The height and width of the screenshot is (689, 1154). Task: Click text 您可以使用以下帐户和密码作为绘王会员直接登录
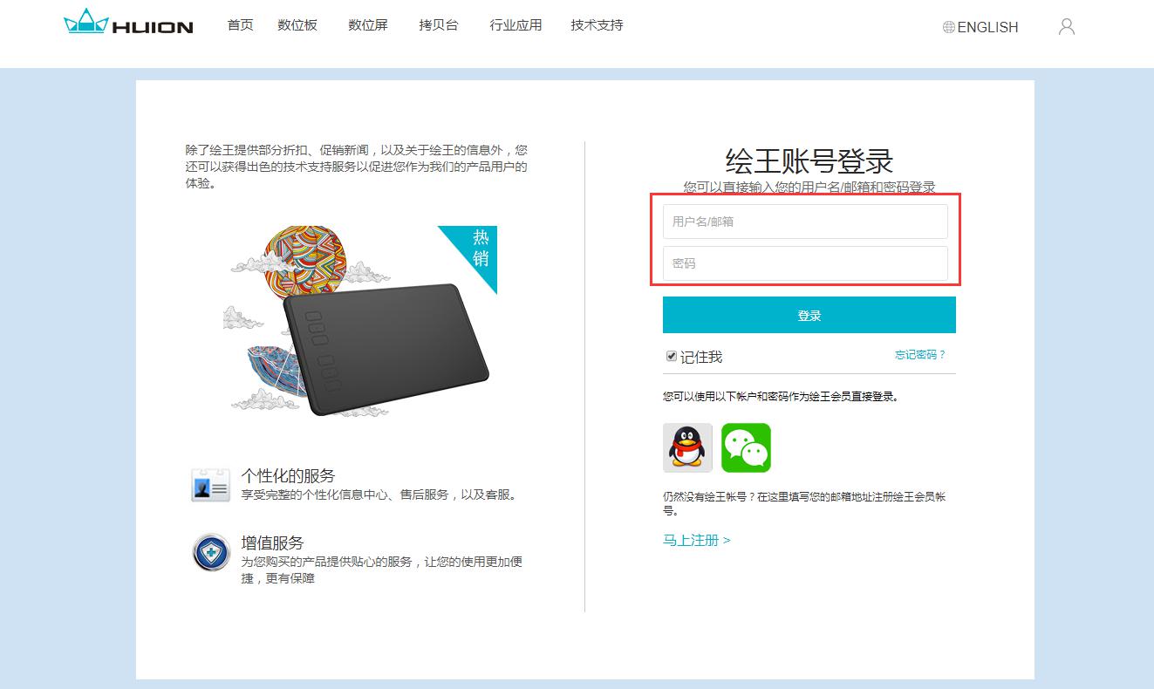coord(781,396)
